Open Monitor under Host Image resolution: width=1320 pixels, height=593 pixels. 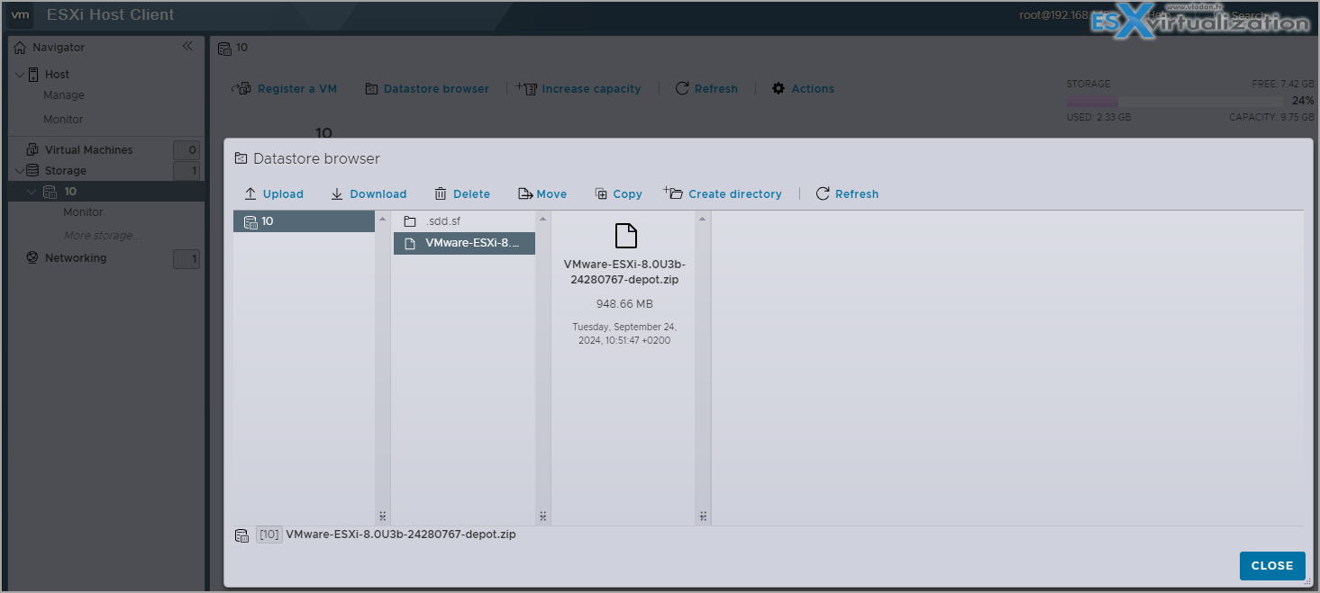click(63, 120)
